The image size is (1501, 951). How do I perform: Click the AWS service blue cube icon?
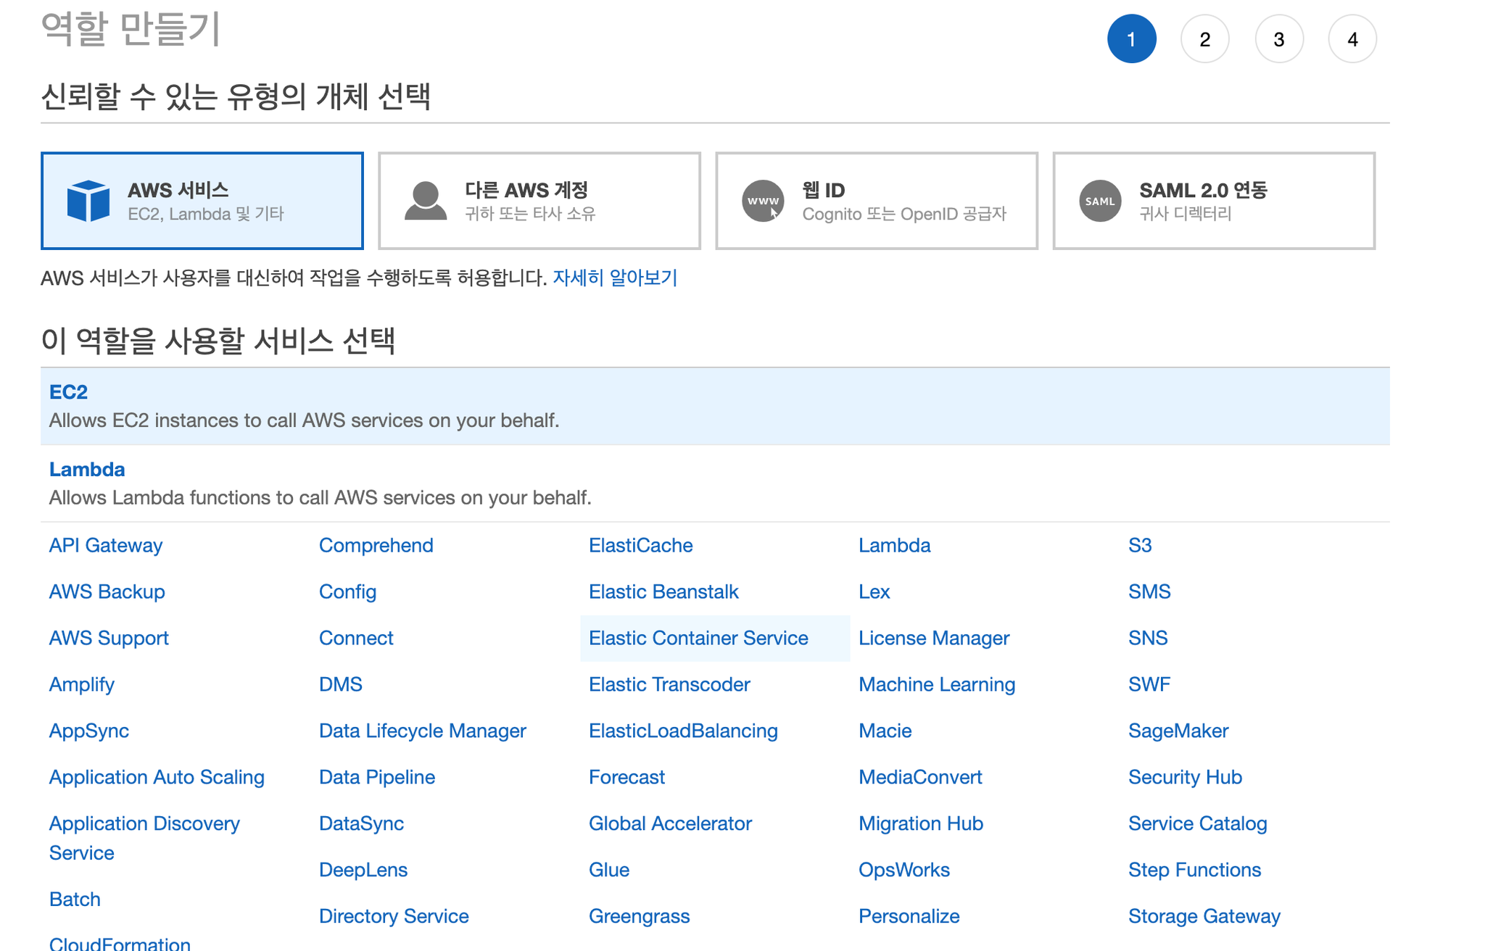(x=88, y=201)
